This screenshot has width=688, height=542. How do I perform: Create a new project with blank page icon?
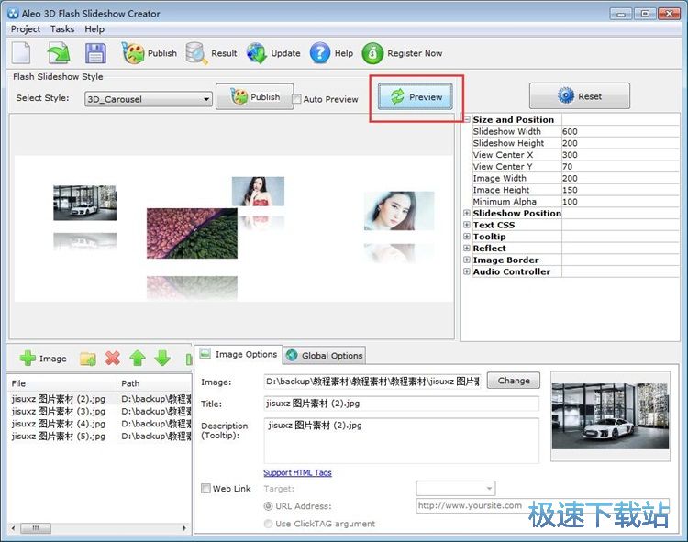tap(21, 53)
